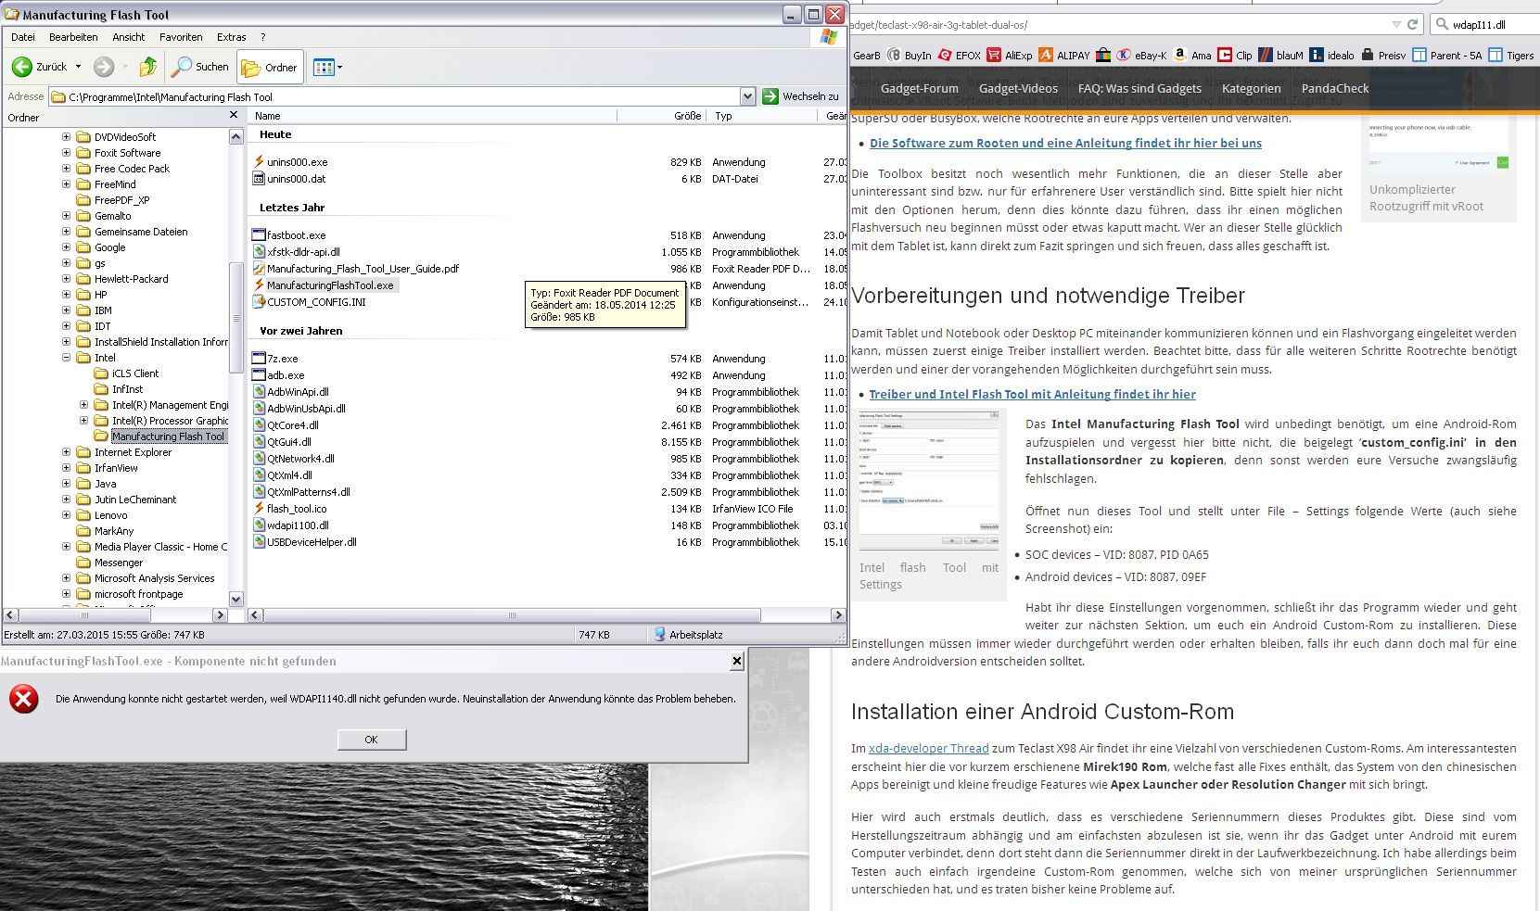Open the Ansicht menu
This screenshot has height=911, width=1540.
click(129, 37)
